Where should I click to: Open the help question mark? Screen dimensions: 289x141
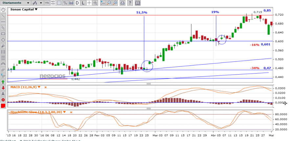click(x=130, y=3)
